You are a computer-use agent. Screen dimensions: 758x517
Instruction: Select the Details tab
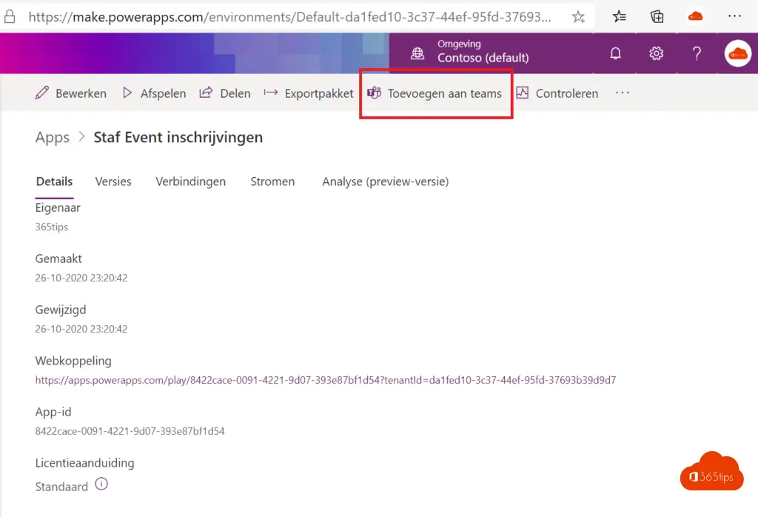pyautogui.click(x=54, y=181)
